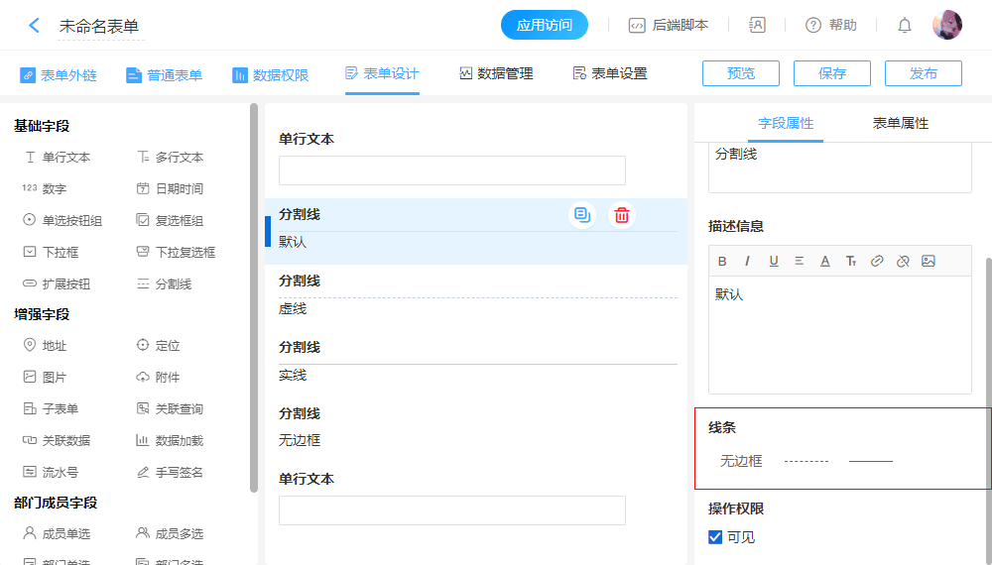
Task: Click the back arrow icon
Action: (34, 26)
